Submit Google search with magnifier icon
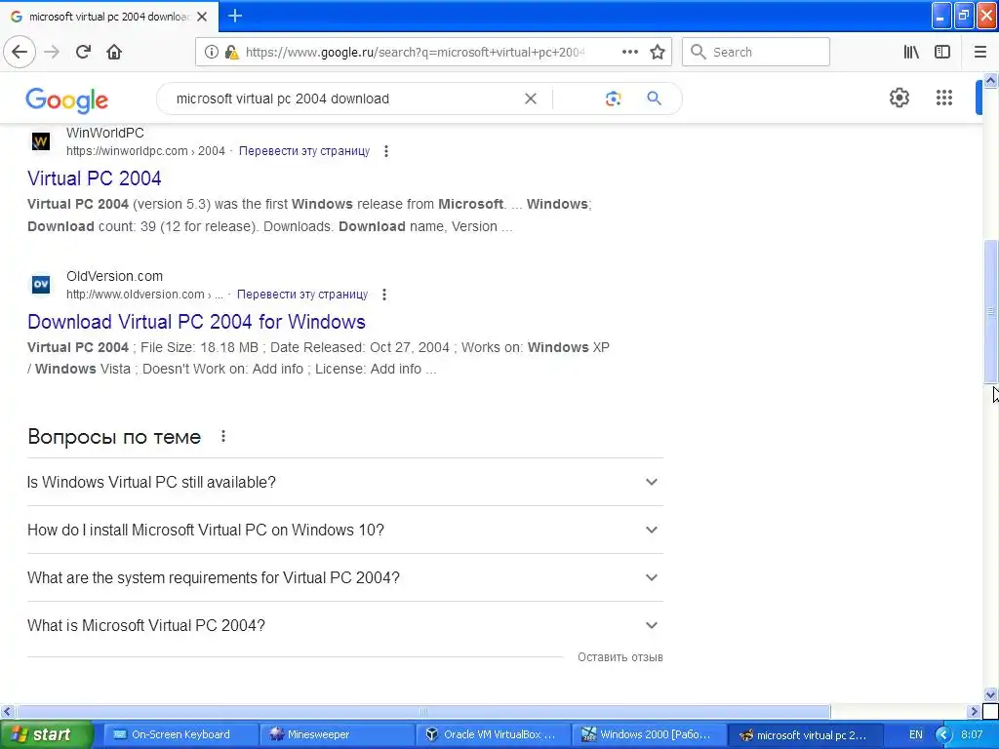 (x=654, y=99)
